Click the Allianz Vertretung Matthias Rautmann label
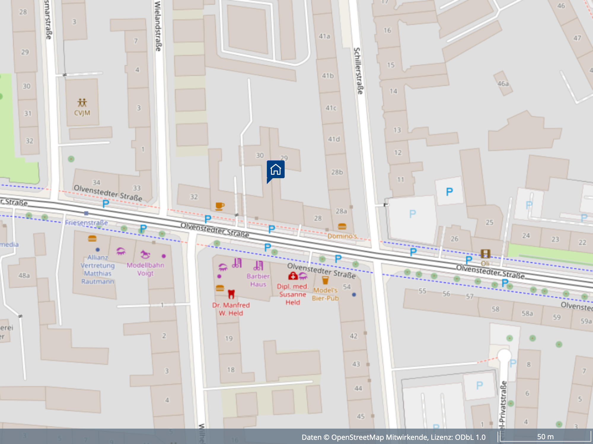Screen dimensions: 593x444 click(x=98, y=269)
